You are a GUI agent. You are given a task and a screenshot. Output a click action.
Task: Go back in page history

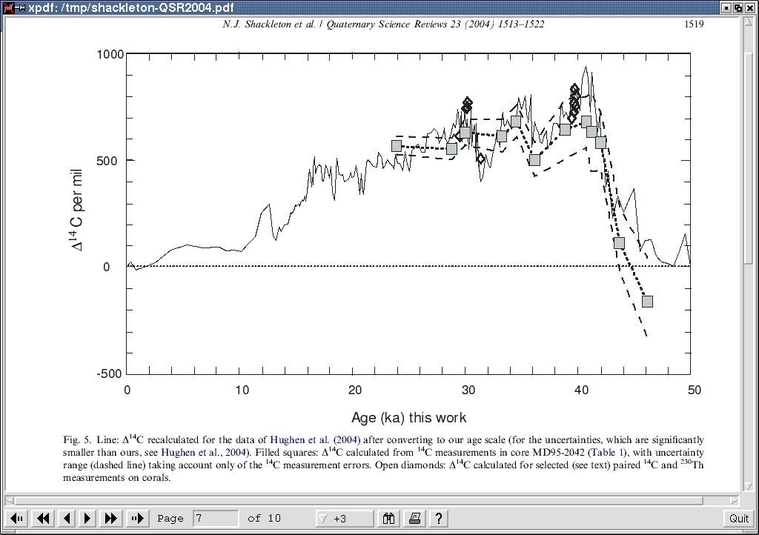coord(18,519)
